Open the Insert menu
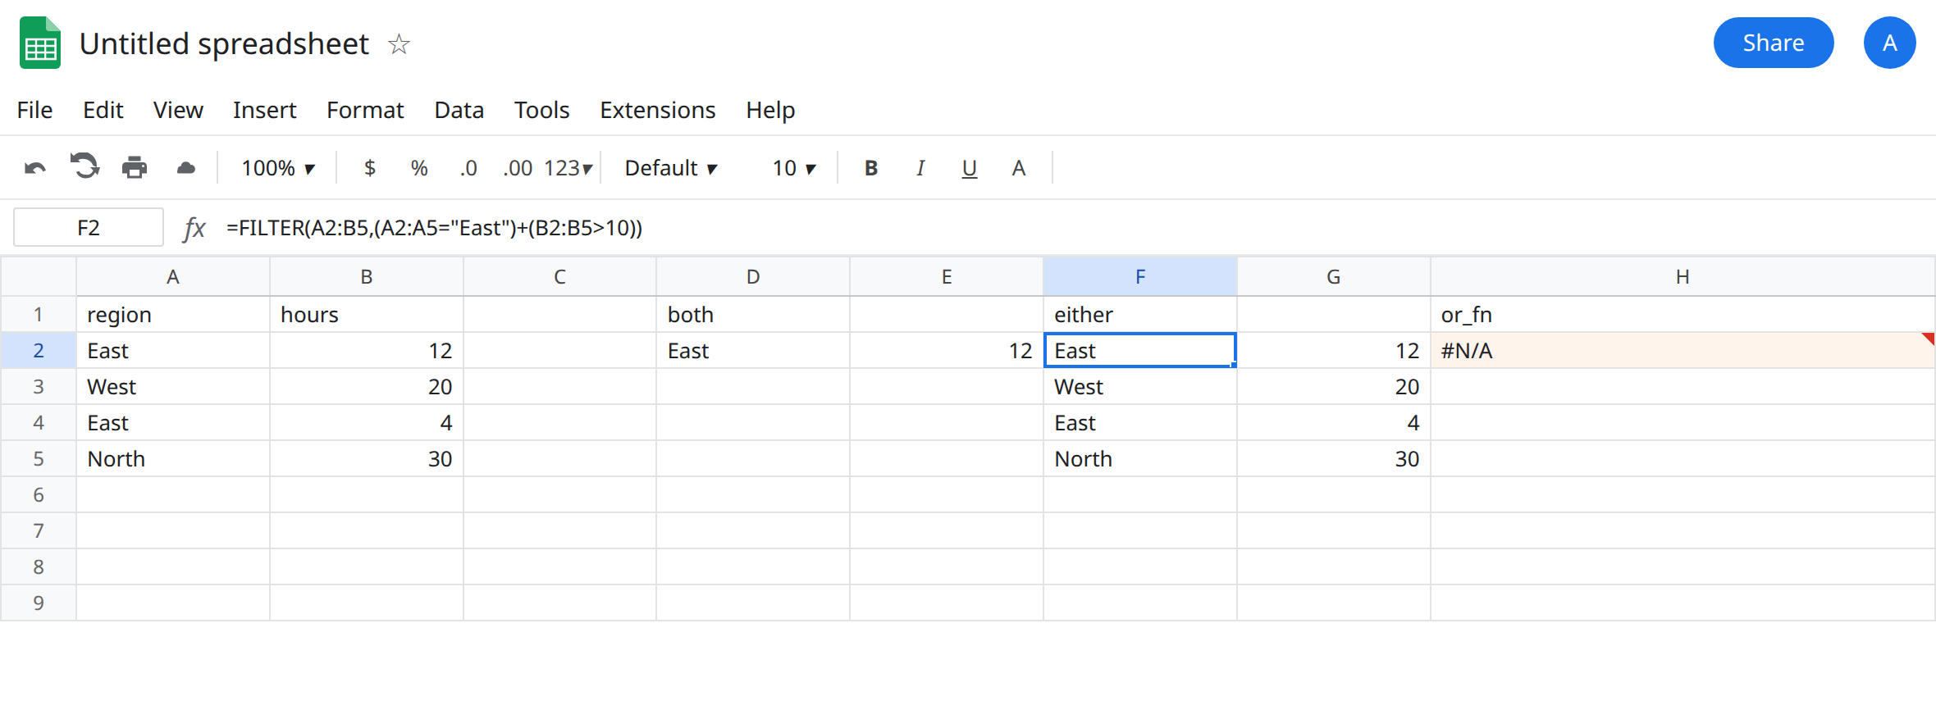This screenshot has height=705, width=1936. click(264, 110)
